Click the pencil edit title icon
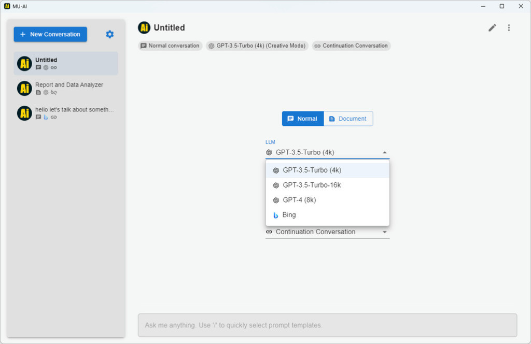The width and height of the screenshot is (531, 344). 492,28
